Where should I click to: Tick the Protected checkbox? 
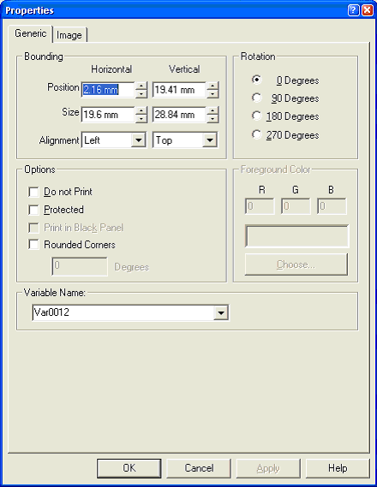point(33,210)
